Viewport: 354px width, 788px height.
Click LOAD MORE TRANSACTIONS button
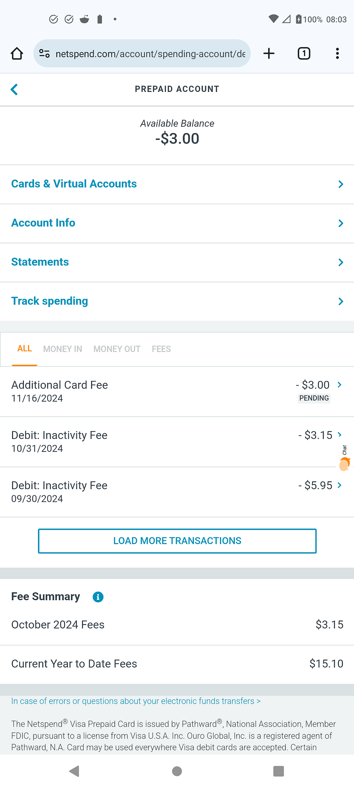click(x=177, y=541)
